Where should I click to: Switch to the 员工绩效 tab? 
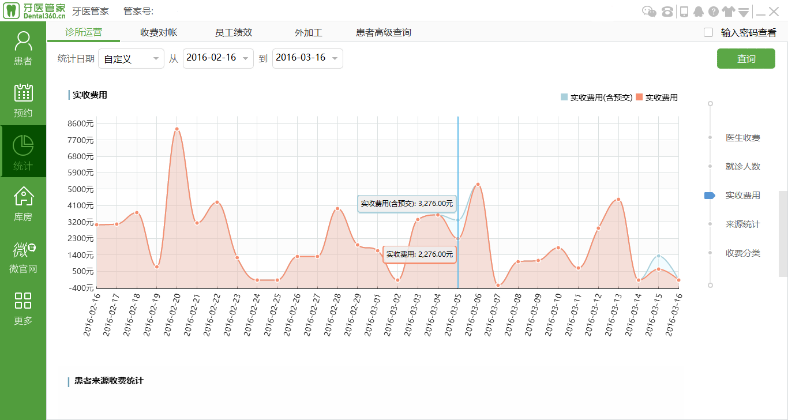[234, 32]
